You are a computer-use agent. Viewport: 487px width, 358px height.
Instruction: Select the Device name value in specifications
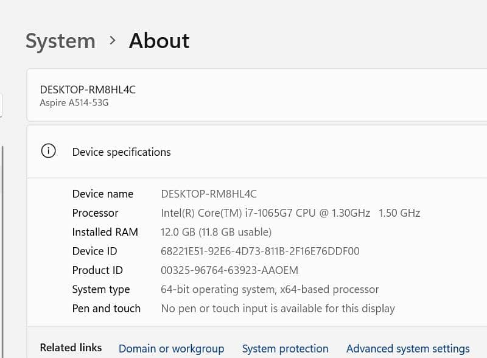point(209,194)
